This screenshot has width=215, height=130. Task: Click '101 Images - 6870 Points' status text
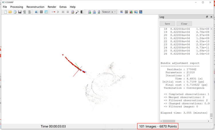point(158,126)
